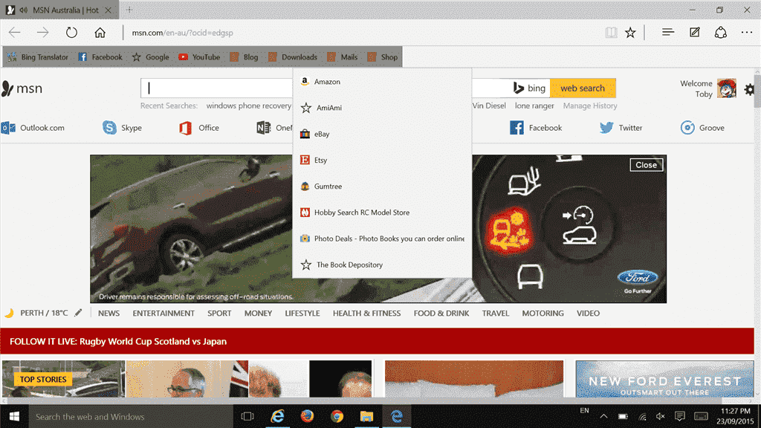The width and height of the screenshot is (761, 428).
Task: Launch Internet Explorer from taskbar
Action: point(277,416)
